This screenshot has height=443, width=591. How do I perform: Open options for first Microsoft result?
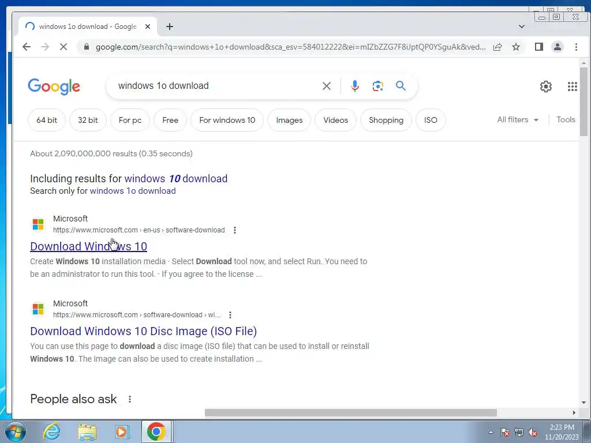point(235,230)
